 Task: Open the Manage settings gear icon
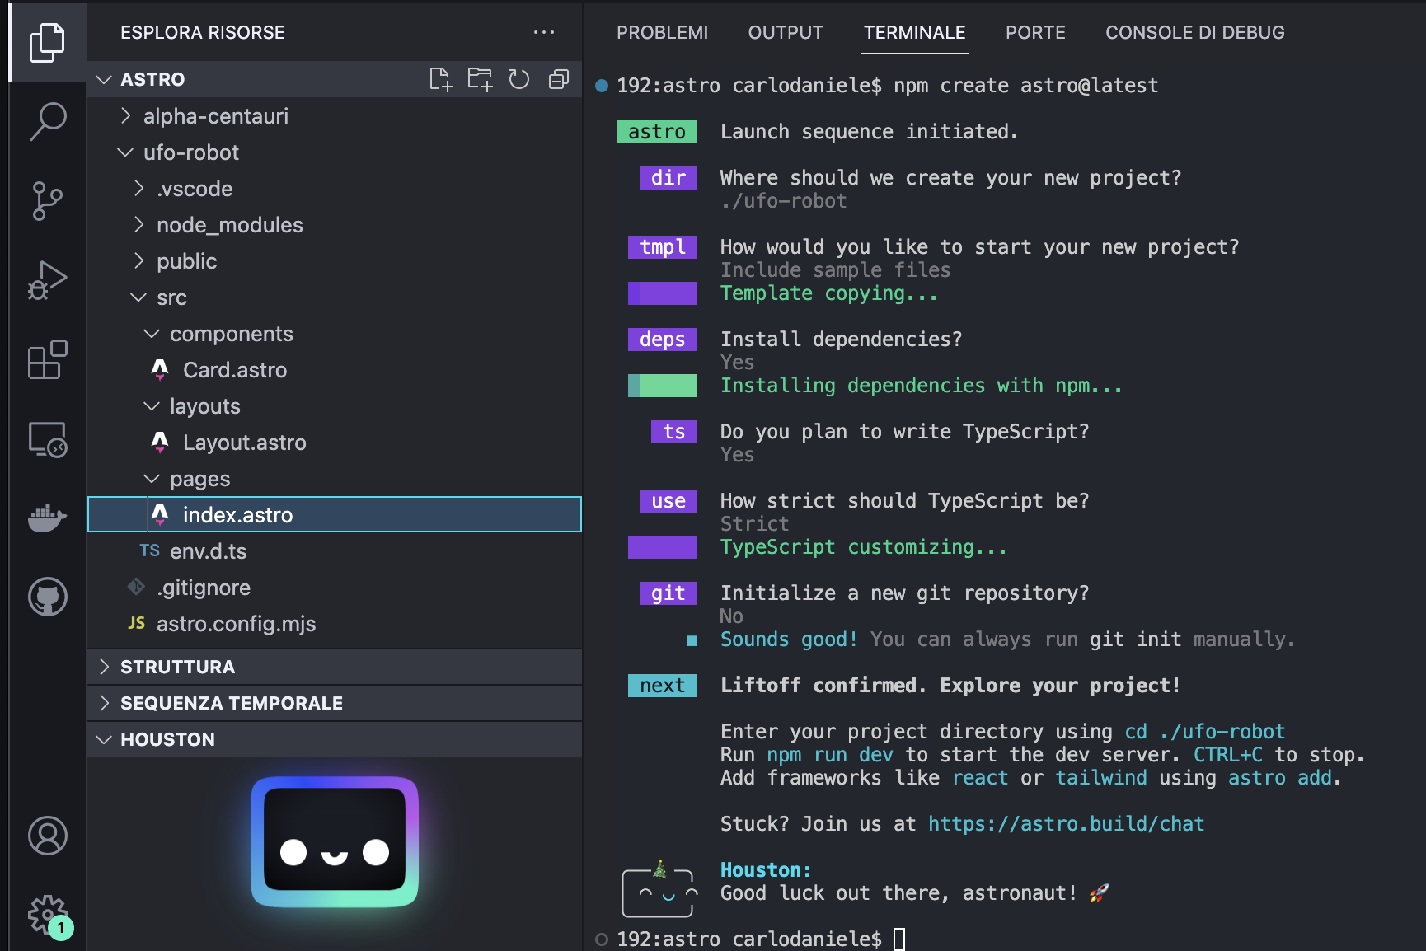point(47,915)
